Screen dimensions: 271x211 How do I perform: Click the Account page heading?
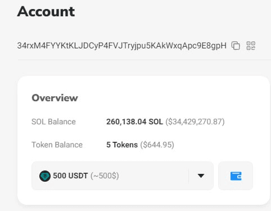tap(46, 12)
